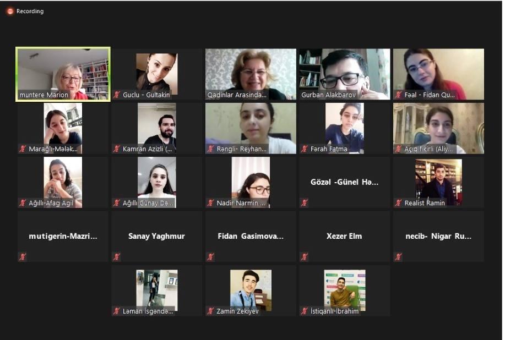Click the Fidan Gasimova participant tile
Viewport: 505px width, 340px height.
pyautogui.click(x=251, y=237)
